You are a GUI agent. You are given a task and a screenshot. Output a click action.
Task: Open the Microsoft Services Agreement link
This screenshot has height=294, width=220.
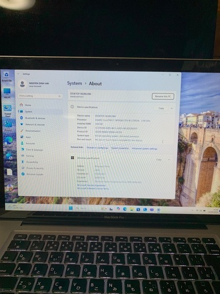click(x=91, y=185)
